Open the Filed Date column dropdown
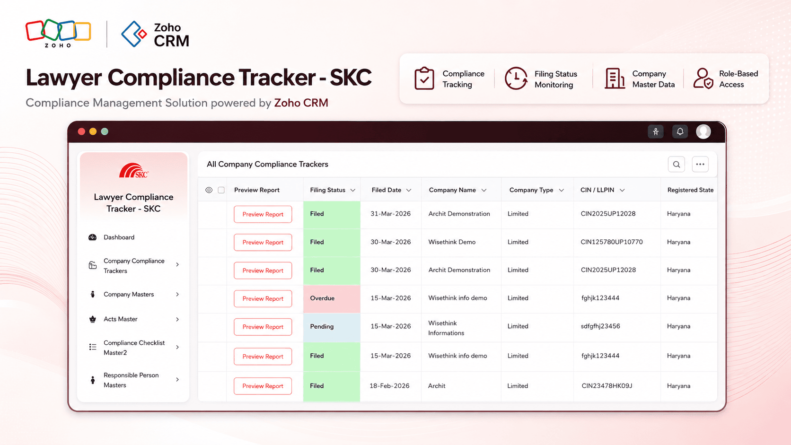Viewport: 791px width, 445px height. coord(409,190)
